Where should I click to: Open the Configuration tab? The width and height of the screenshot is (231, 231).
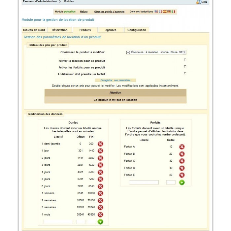[137, 30]
